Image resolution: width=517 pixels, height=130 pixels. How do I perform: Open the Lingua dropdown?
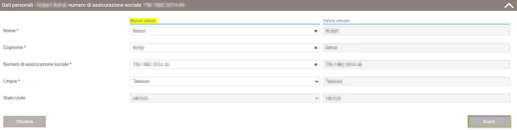pyautogui.click(x=225, y=81)
